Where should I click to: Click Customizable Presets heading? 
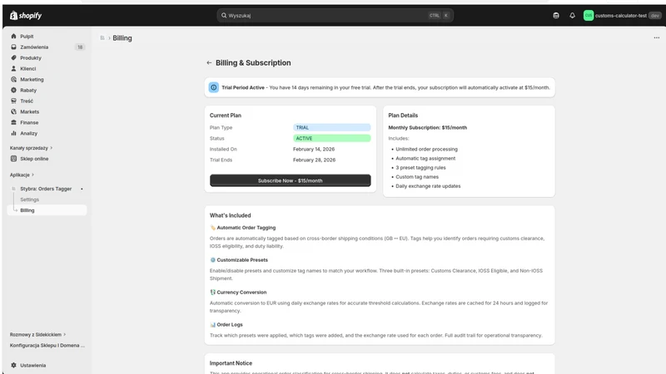[242, 260]
